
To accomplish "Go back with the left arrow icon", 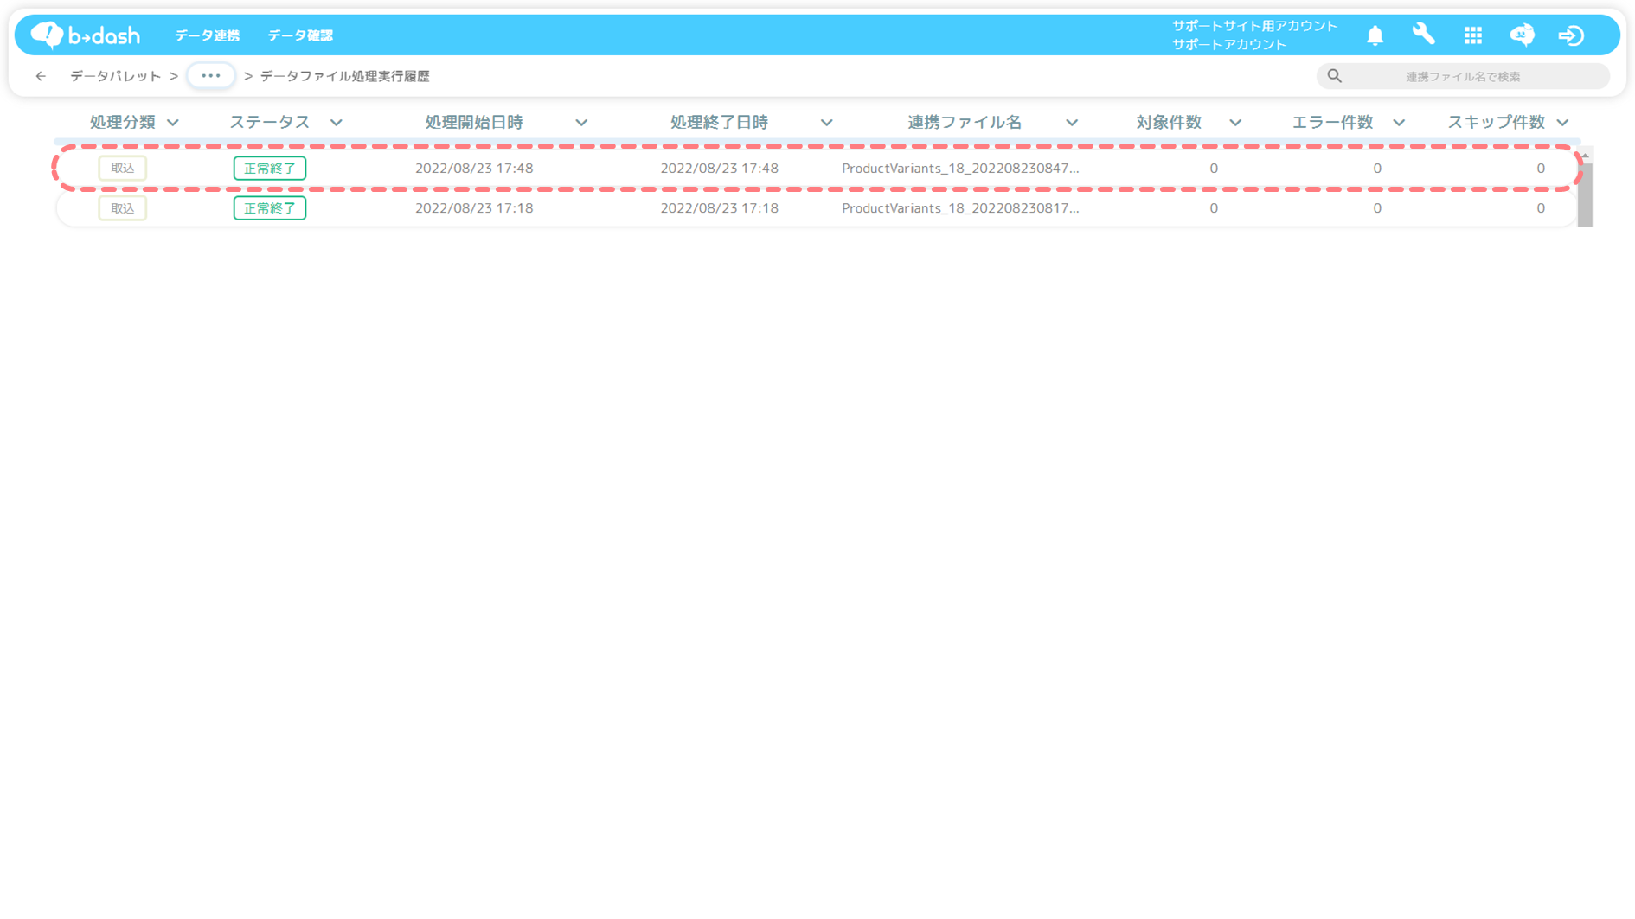I will point(41,76).
